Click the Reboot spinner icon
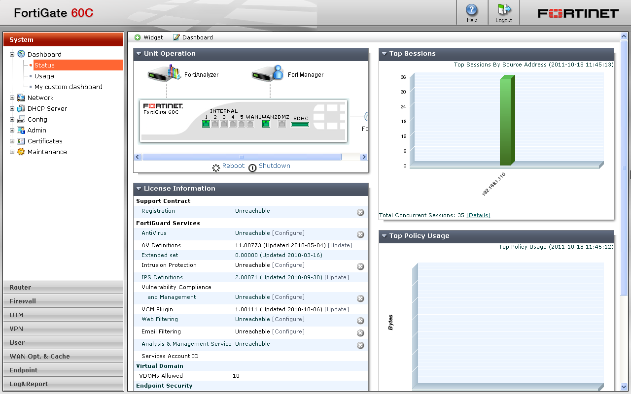This screenshot has width=631, height=394. tap(216, 167)
